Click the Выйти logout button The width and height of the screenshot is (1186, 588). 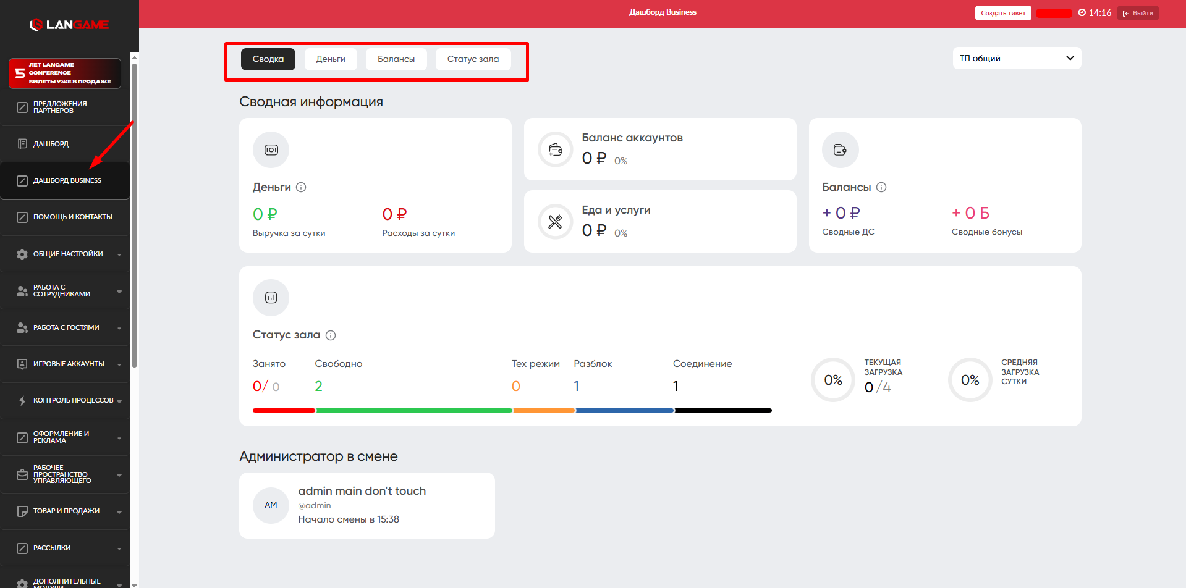1138,13
